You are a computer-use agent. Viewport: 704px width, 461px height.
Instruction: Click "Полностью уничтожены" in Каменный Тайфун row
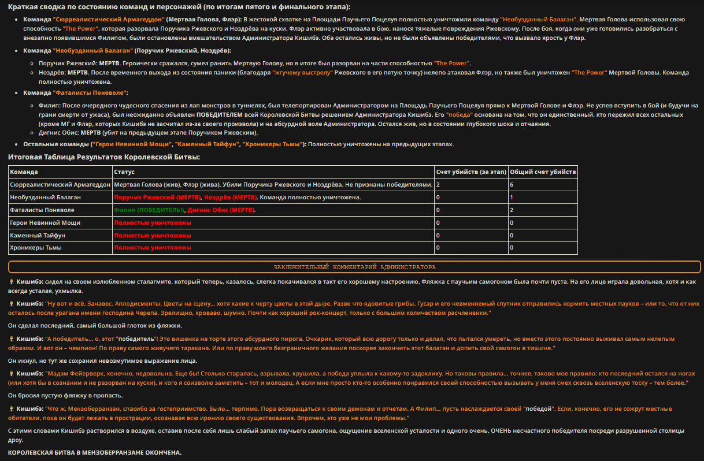pos(153,235)
